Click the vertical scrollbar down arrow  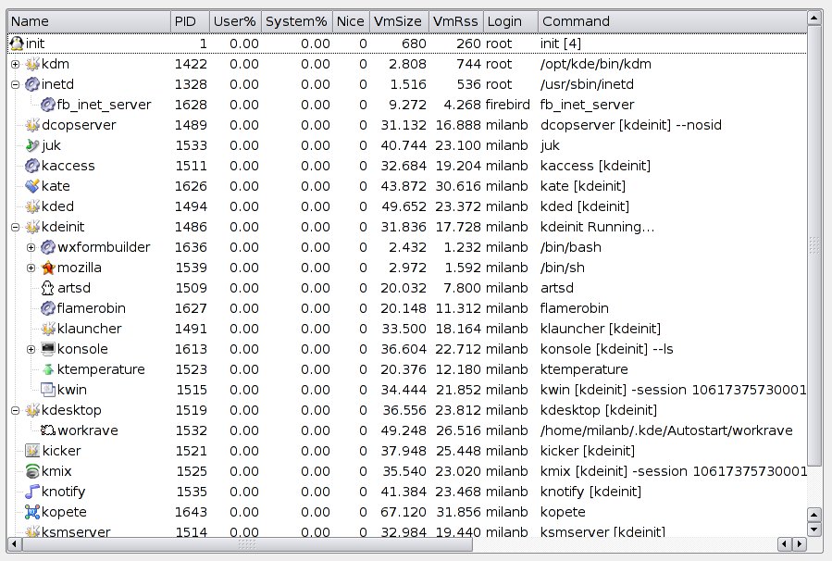[813, 530]
